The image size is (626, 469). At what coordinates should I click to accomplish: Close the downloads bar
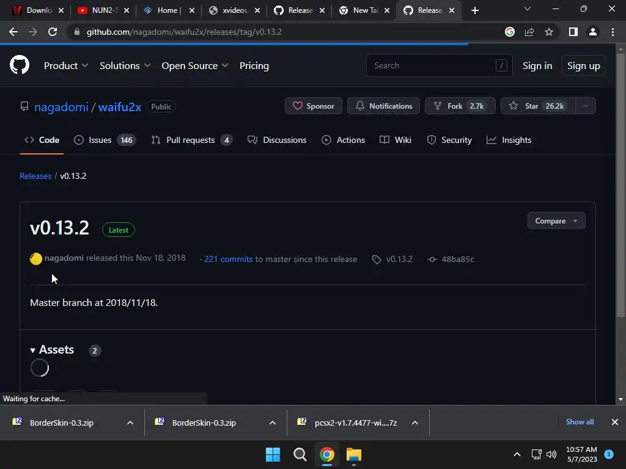tap(615, 422)
